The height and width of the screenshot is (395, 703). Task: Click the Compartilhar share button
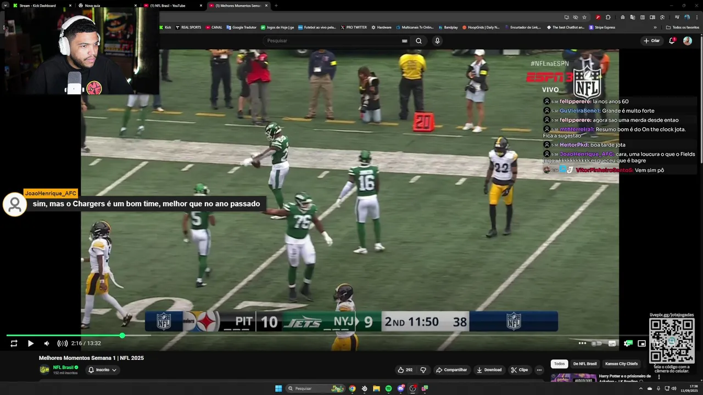pos(451,370)
